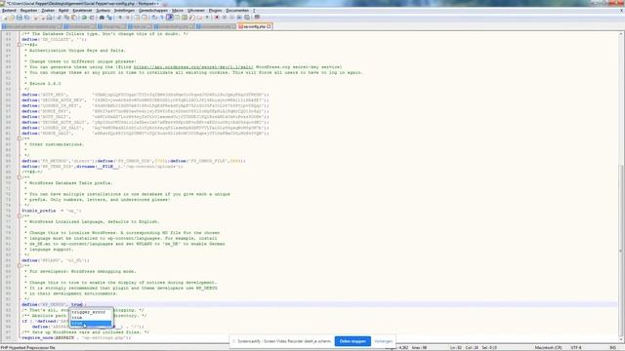Open the Beeld menu
The width and height of the screenshot is (625, 351).
coord(63,11)
